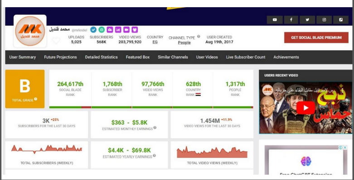Close the advertisement with X icon
Screen dimensions: 354x180
pyautogui.click(x=345, y=147)
